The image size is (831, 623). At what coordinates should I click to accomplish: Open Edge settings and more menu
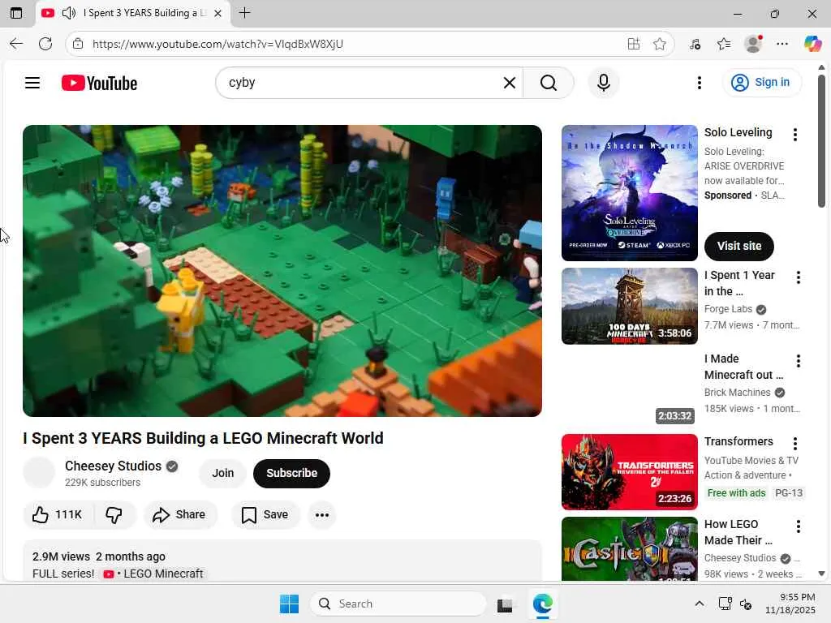coord(782,44)
